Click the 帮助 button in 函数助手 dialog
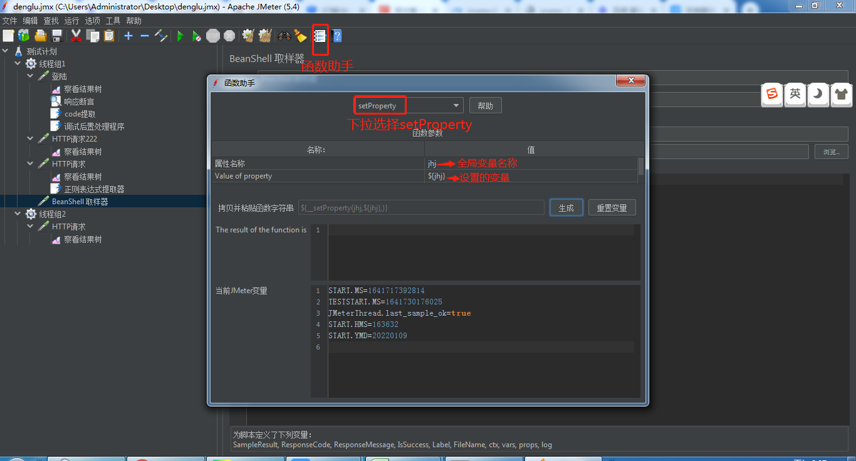Image resolution: width=856 pixels, height=461 pixels. tap(486, 106)
